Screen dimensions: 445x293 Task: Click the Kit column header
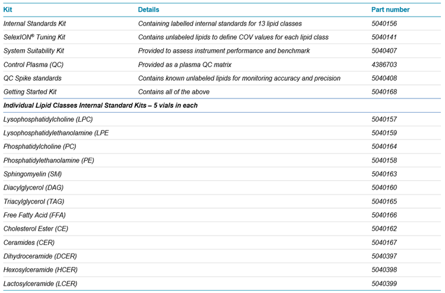(x=8, y=10)
